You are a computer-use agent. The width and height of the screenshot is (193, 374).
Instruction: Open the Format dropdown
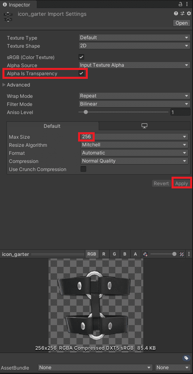point(134,153)
